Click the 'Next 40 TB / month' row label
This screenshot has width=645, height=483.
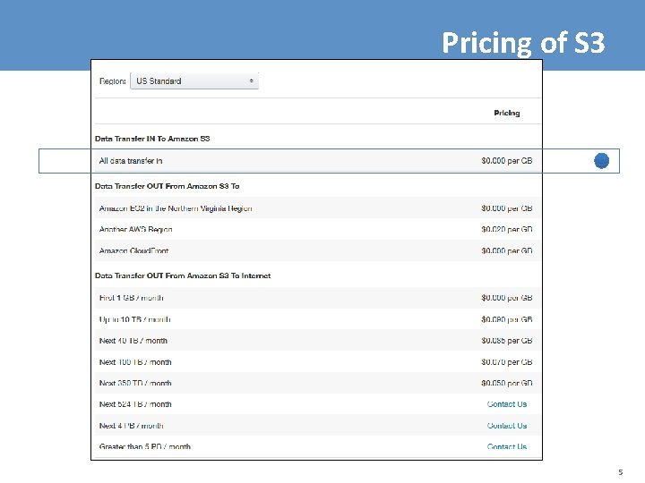(x=133, y=341)
